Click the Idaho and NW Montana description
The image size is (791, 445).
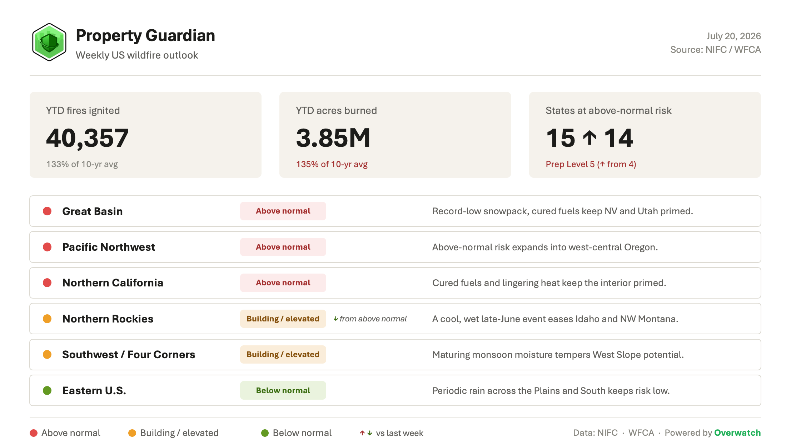555,319
